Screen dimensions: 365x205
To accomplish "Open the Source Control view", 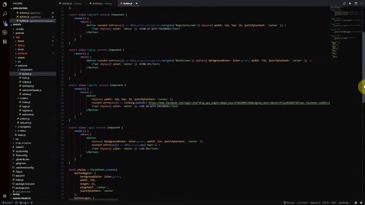I will tap(5, 23).
